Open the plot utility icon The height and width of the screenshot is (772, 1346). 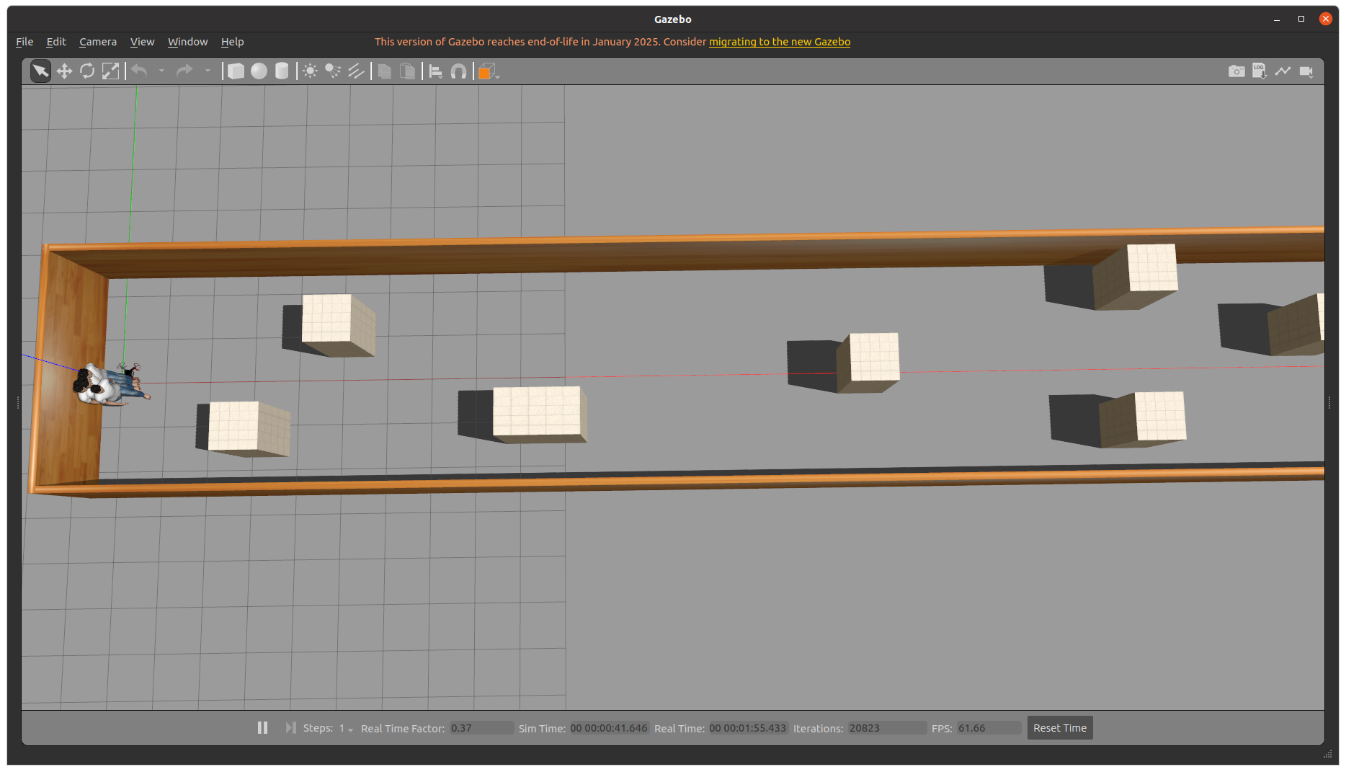[1283, 71]
